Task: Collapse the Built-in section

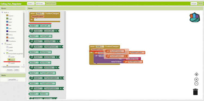Action: pos(2,12)
